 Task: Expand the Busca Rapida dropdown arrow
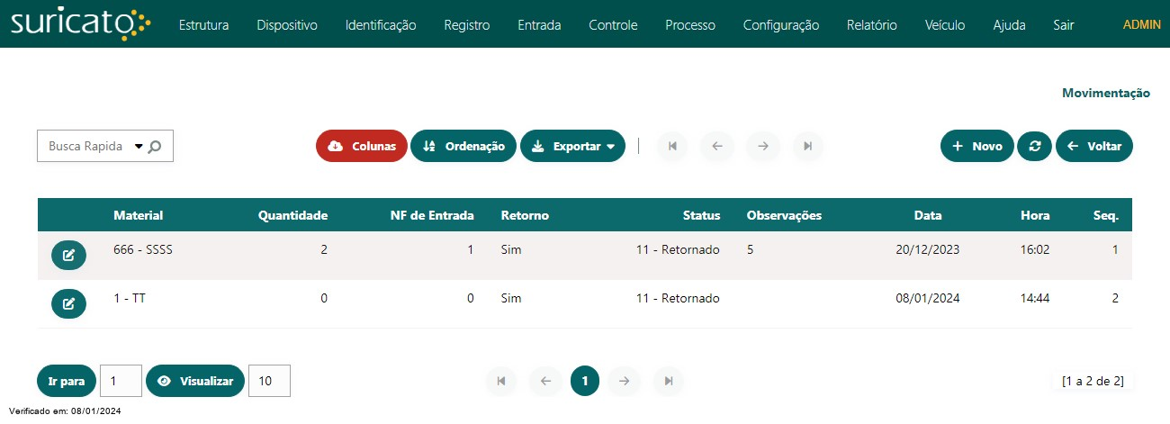click(139, 147)
